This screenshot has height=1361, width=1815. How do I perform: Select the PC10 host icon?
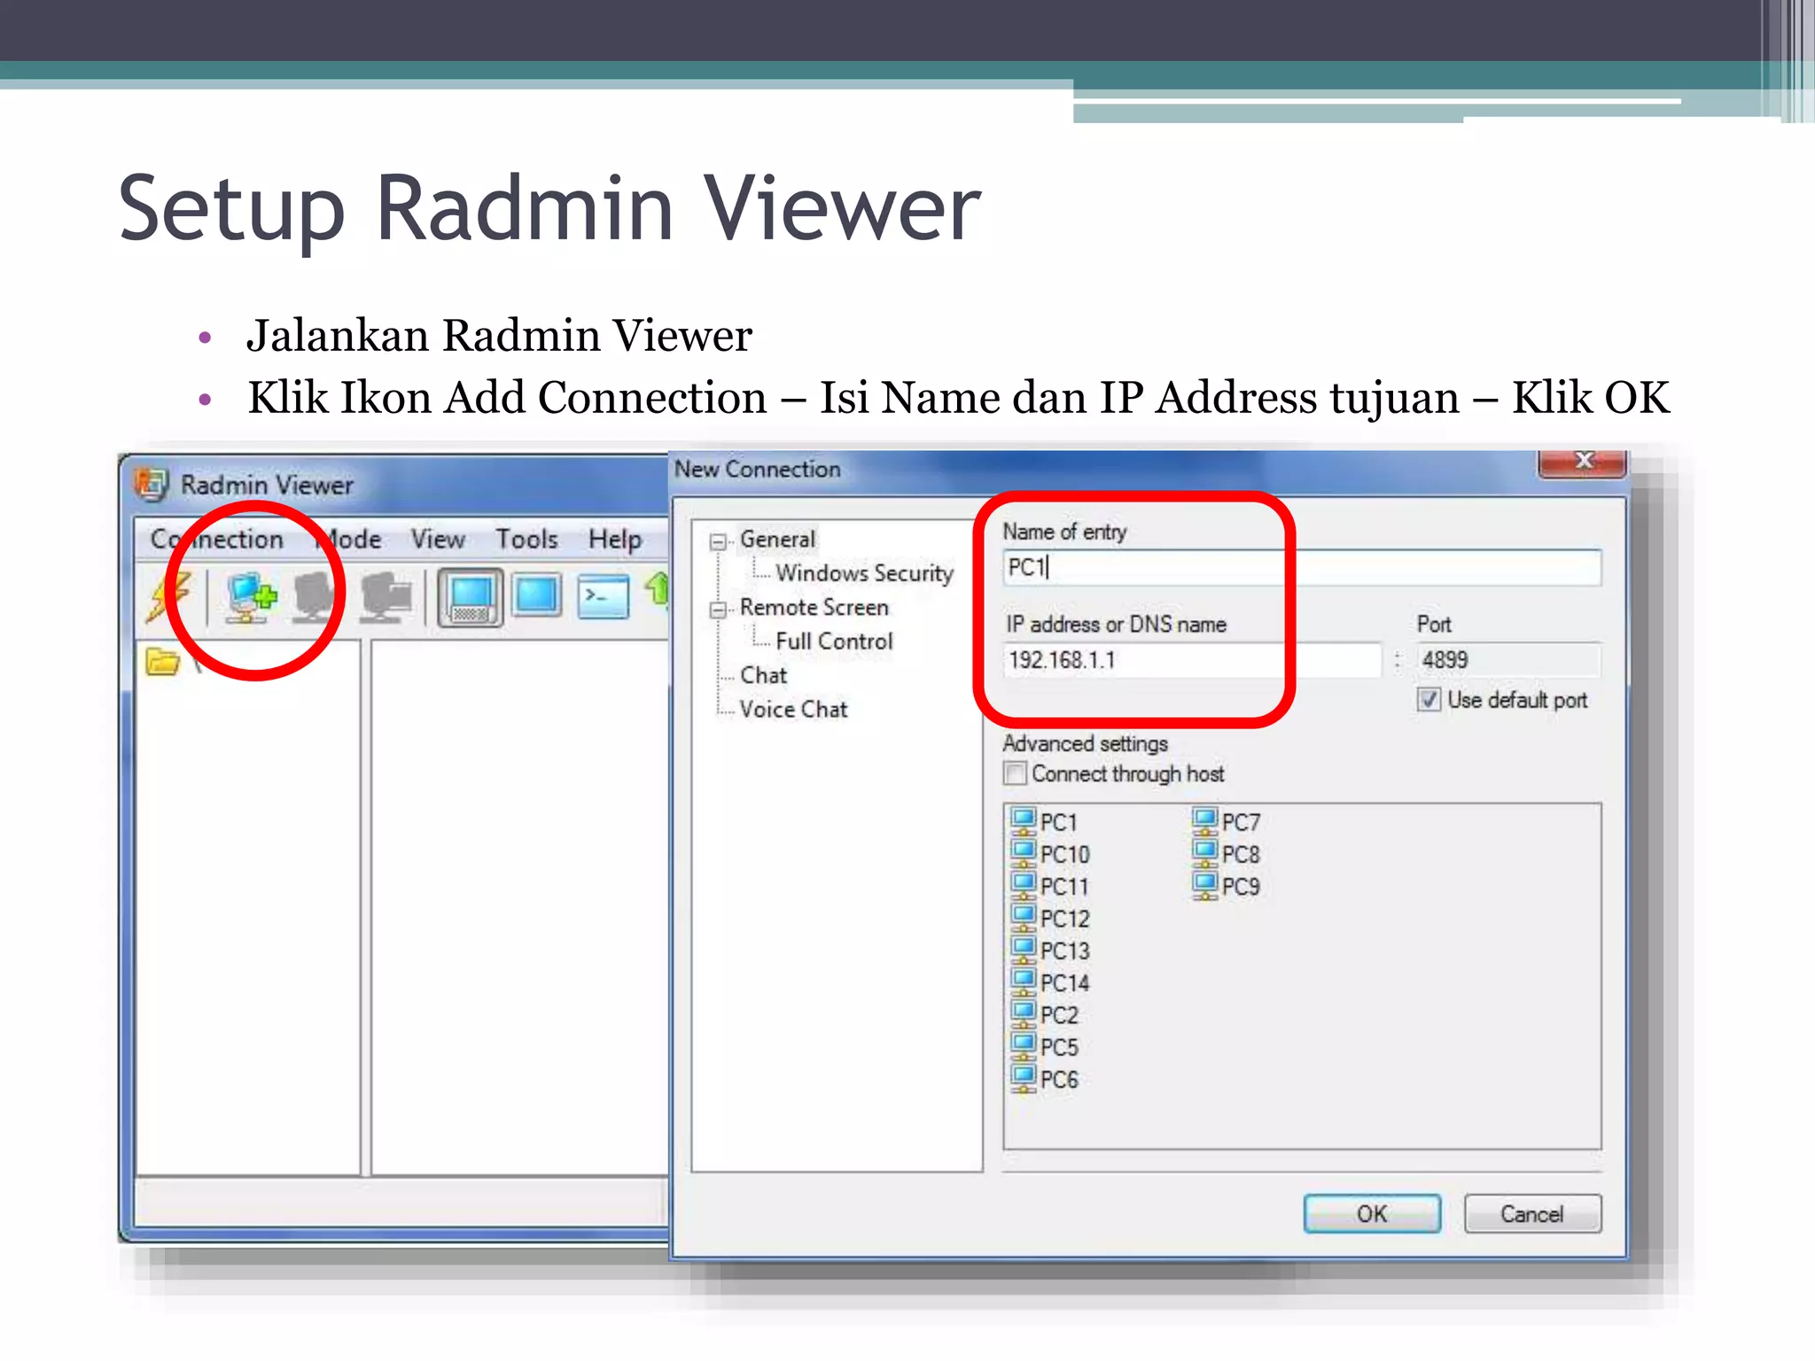point(1024,853)
